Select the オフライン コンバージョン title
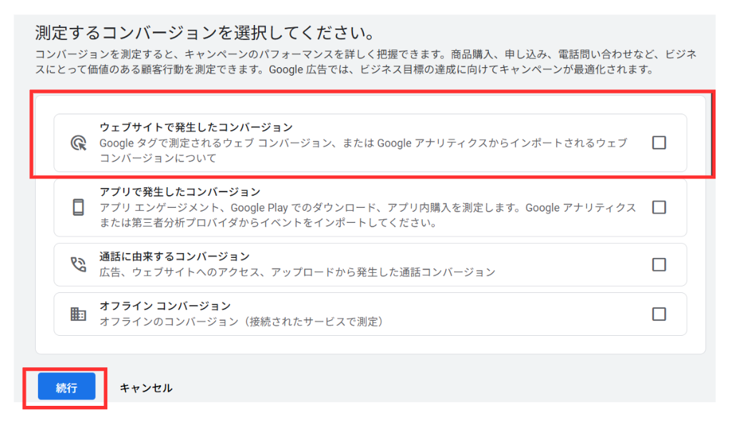Image resolution: width=732 pixels, height=423 pixels. (165, 306)
